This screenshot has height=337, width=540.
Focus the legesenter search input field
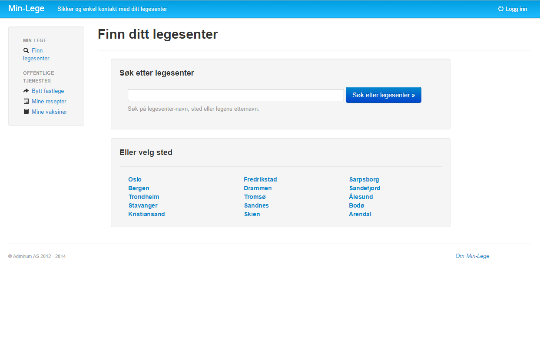pyautogui.click(x=236, y=95)
